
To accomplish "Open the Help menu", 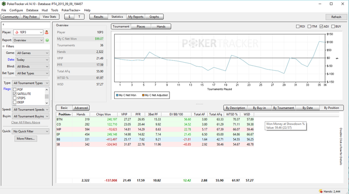I will tap(87, 10).
